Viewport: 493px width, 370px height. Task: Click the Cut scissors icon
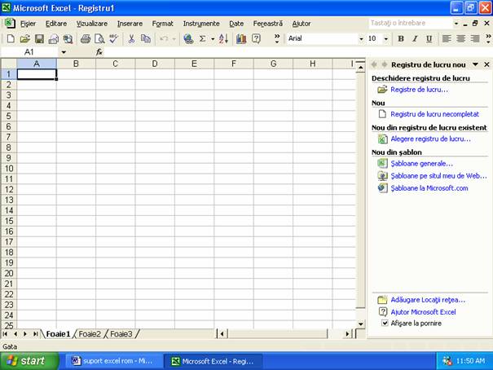131,38
